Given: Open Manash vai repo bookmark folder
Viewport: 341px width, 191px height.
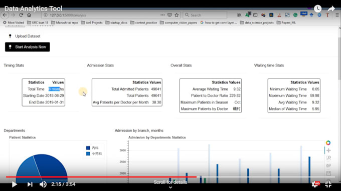Looking at the screenshot, I should 64,22.
